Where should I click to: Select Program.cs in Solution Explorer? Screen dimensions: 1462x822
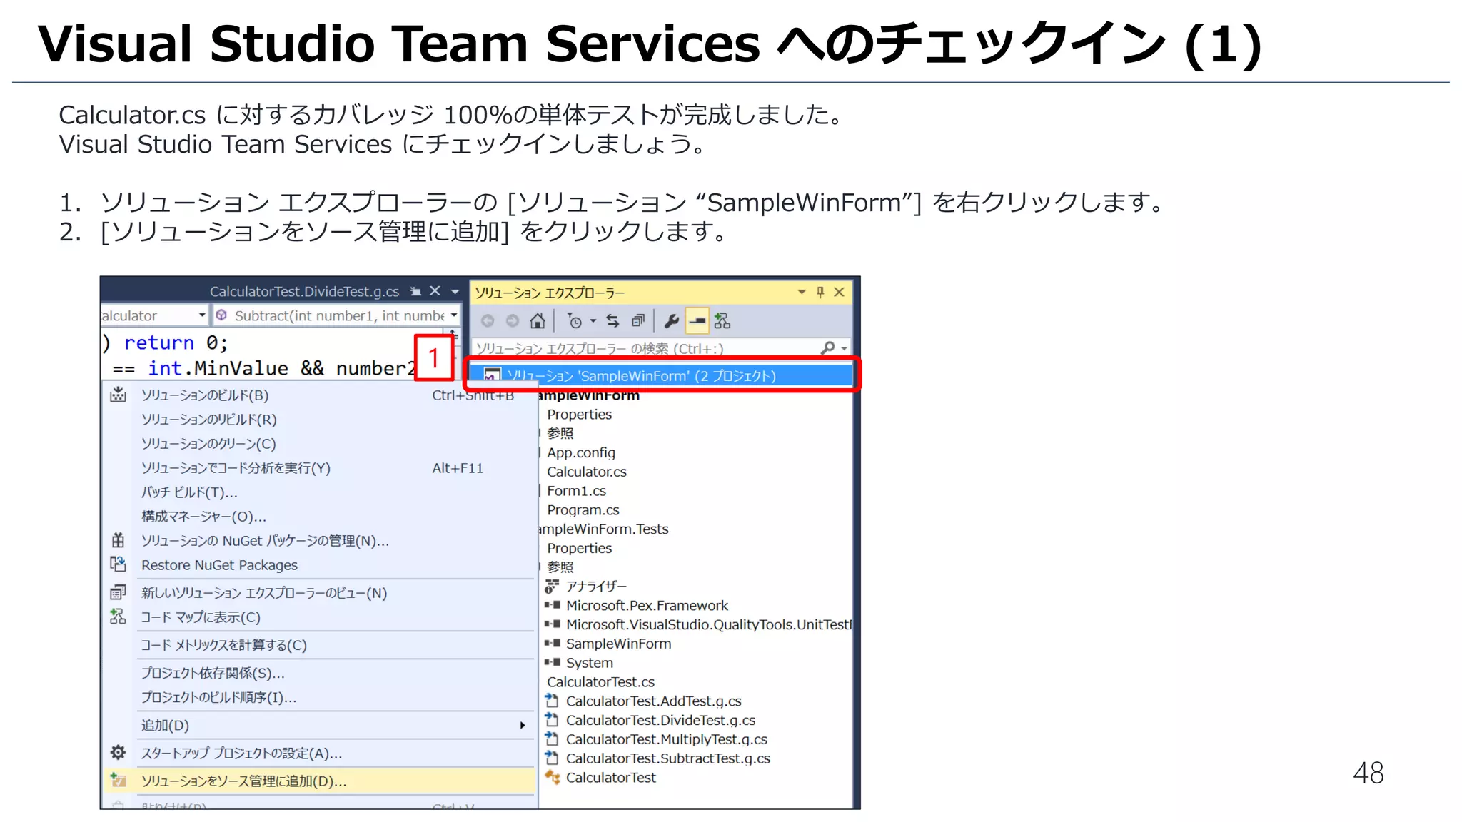pos(583,510)
